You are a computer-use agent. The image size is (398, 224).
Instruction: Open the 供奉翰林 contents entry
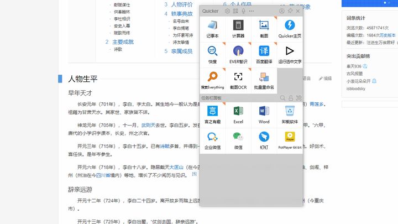[x=122, y=12]
